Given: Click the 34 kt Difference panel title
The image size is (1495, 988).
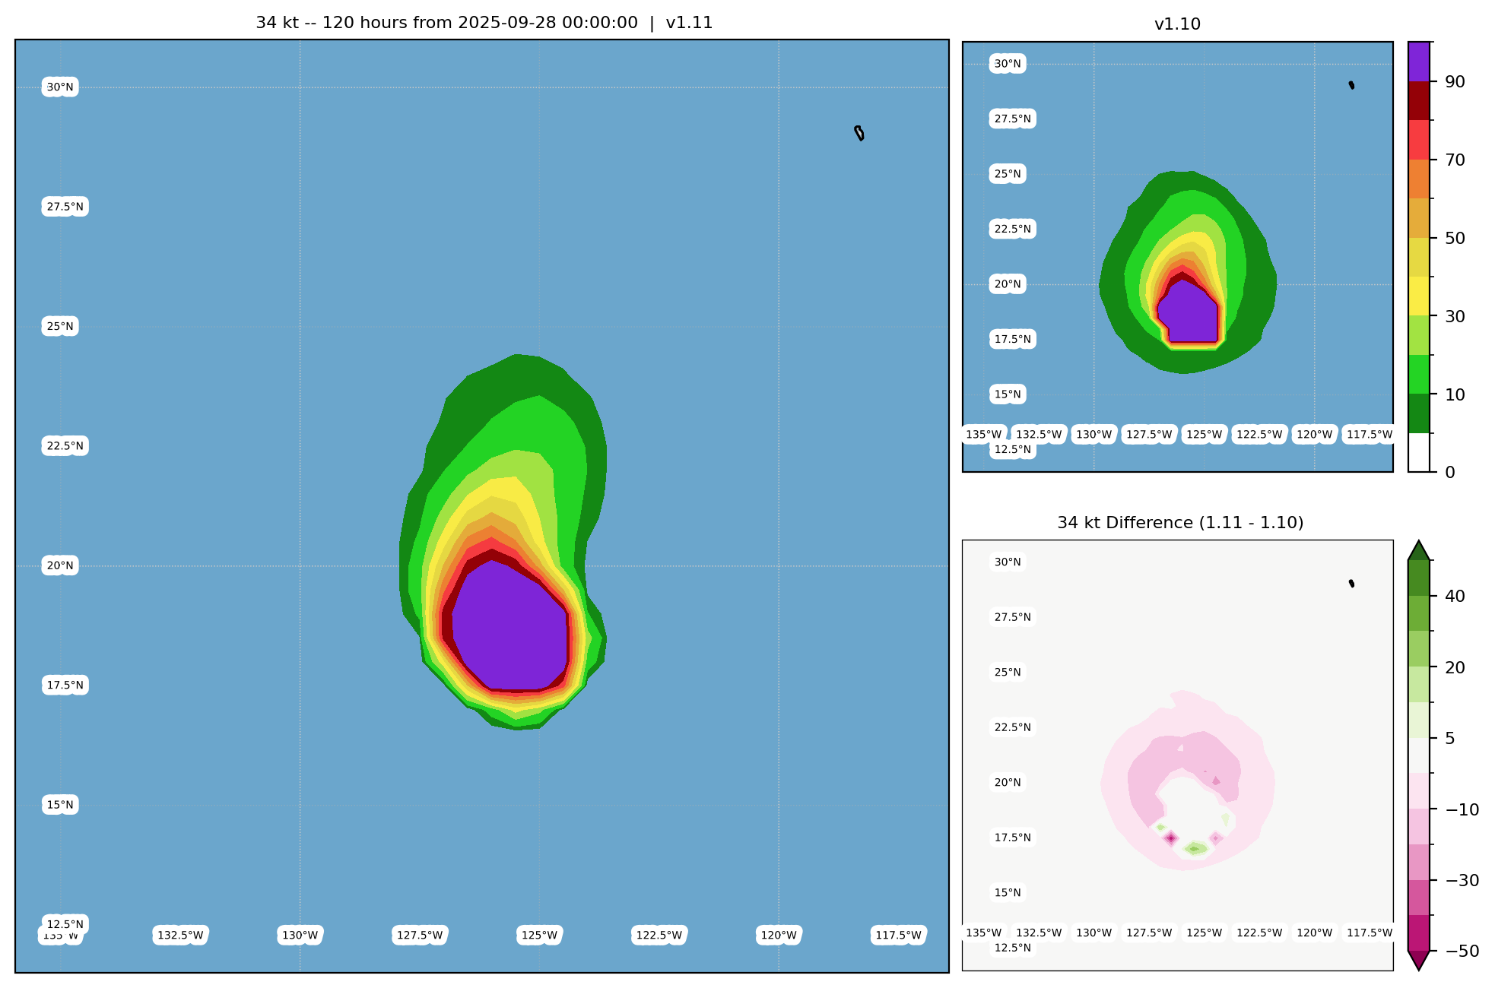Looking at the screenshot, I should pos(1180,523).
